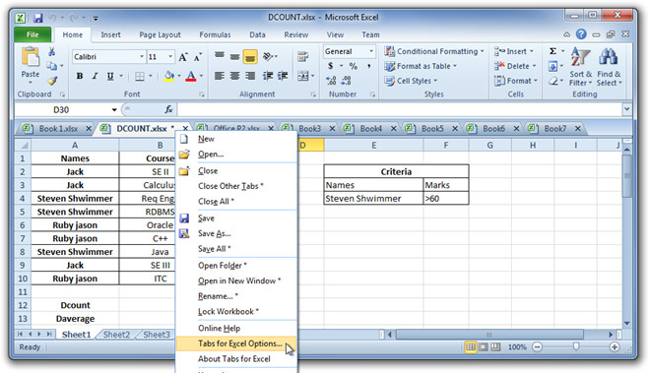Shrink font size with the small A icon

(198, 57)
